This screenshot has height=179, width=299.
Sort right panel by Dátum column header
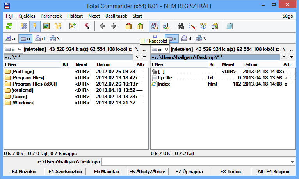262,64
